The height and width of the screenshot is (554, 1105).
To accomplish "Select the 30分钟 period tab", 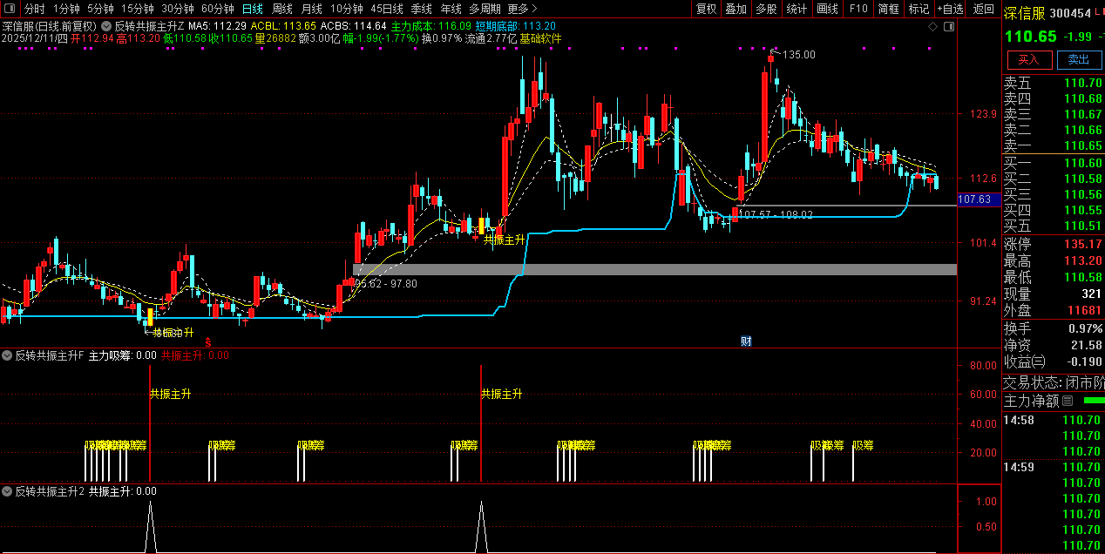I will pyautogui.click(x=177, y=9).
